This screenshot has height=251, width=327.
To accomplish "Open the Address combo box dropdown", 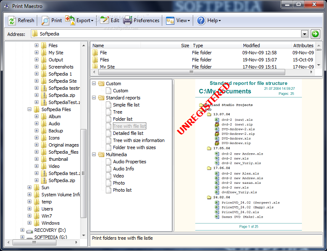I will 305,34.
